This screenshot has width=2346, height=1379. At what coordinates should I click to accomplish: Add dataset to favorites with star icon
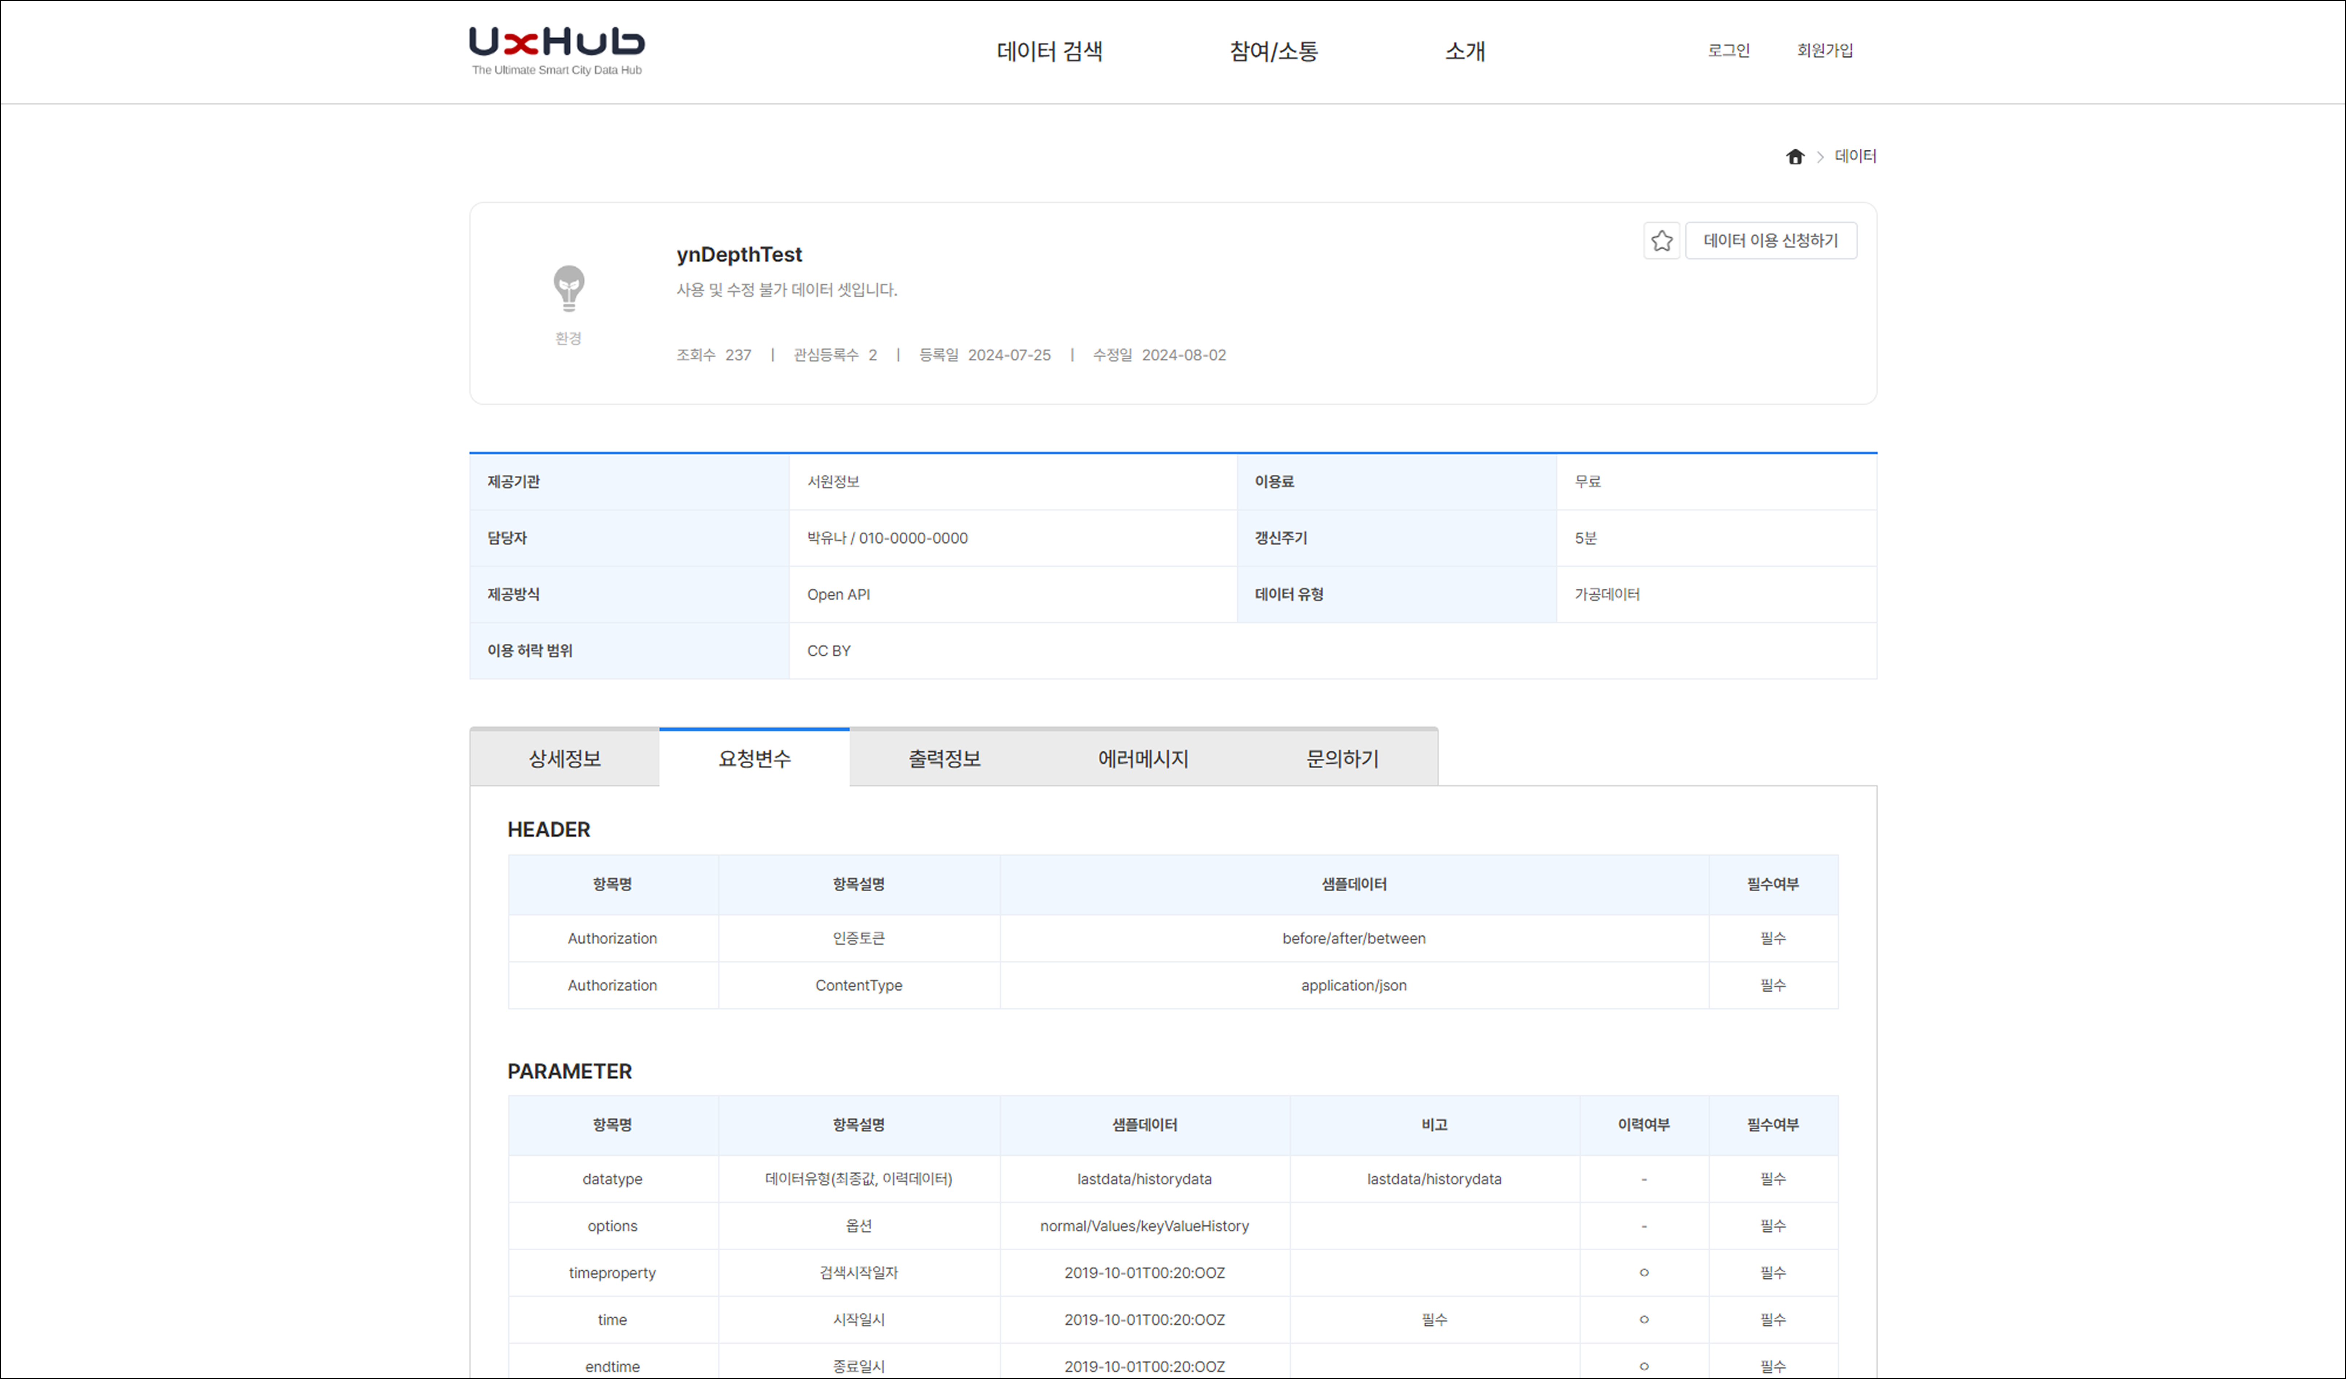[x=1662, y=241]
